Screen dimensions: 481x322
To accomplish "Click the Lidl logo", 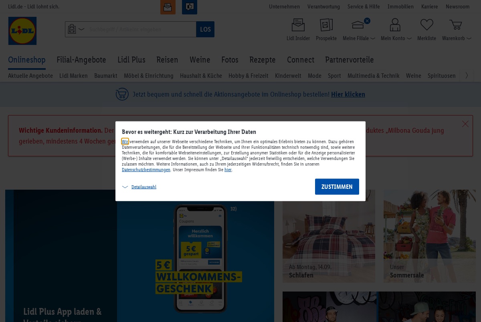I will 22,31.
